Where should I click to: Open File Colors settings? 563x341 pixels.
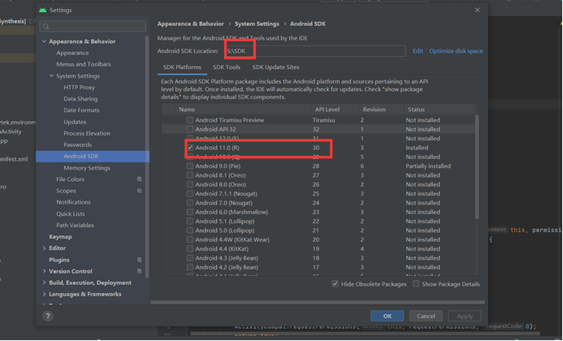70,179
